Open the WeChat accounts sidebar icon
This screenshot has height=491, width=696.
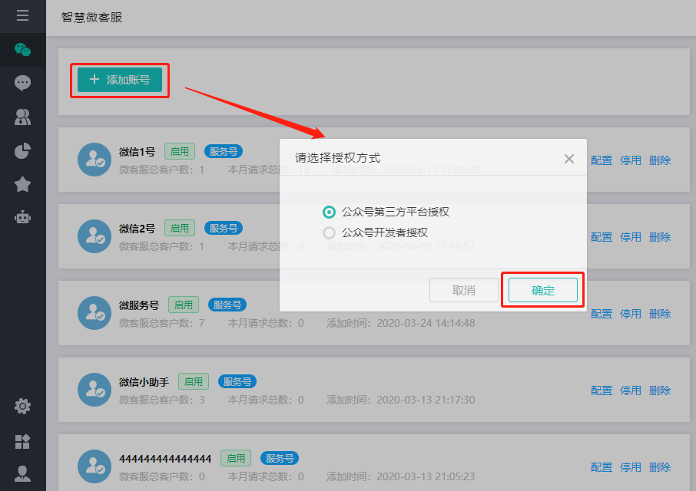[22, 50]
